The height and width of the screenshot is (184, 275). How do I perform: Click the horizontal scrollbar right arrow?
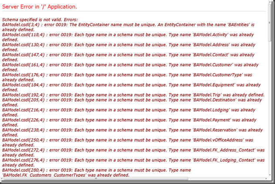pos(266,178)
